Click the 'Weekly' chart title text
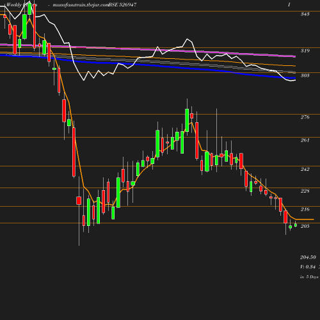The image size is (320, 320). (x=14, y=4)
